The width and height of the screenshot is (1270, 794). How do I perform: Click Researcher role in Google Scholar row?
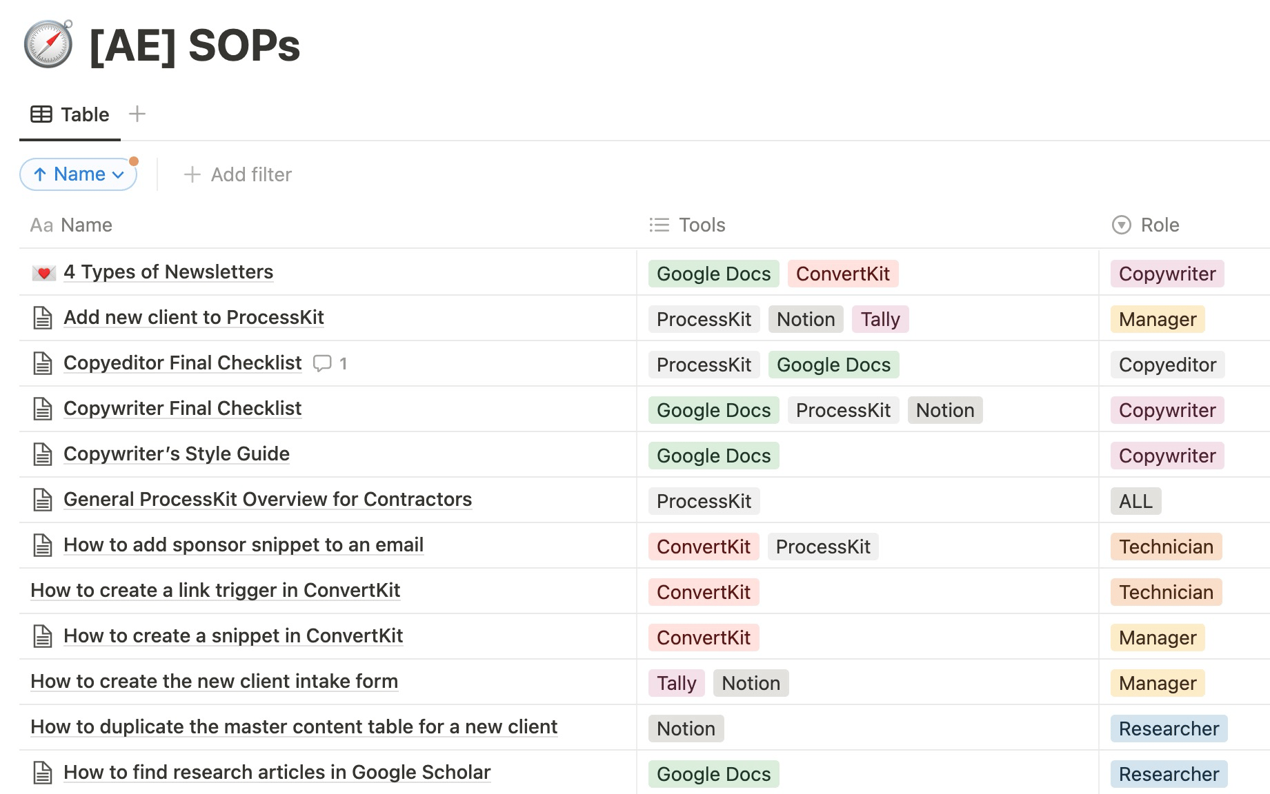point(1169,774)
